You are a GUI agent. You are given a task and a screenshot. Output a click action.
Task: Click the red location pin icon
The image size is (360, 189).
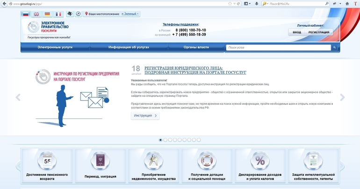[x=86, y=14]
